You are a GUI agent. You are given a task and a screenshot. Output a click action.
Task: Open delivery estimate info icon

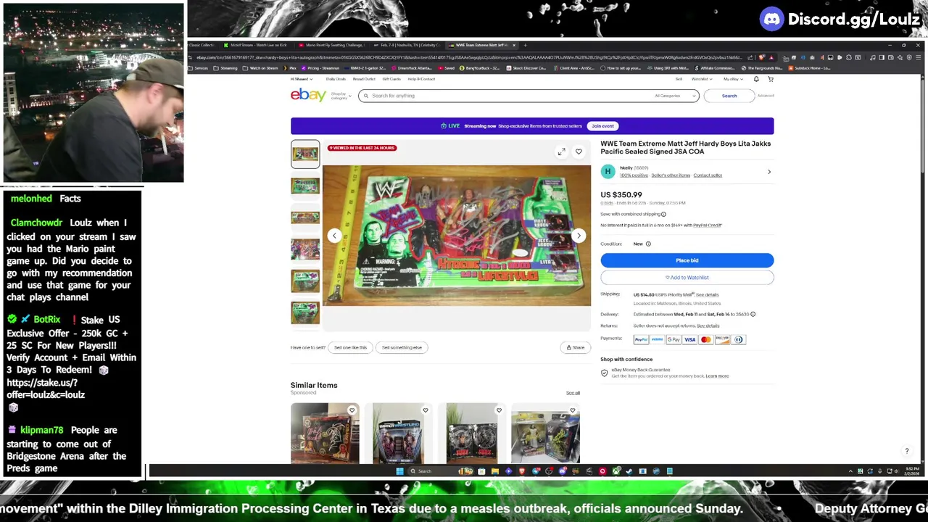pyautogui.click(x=753, y=314)
